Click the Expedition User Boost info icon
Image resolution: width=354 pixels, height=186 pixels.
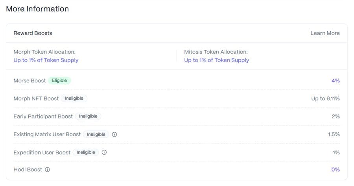pyautogui.click(x=104, y=152)
